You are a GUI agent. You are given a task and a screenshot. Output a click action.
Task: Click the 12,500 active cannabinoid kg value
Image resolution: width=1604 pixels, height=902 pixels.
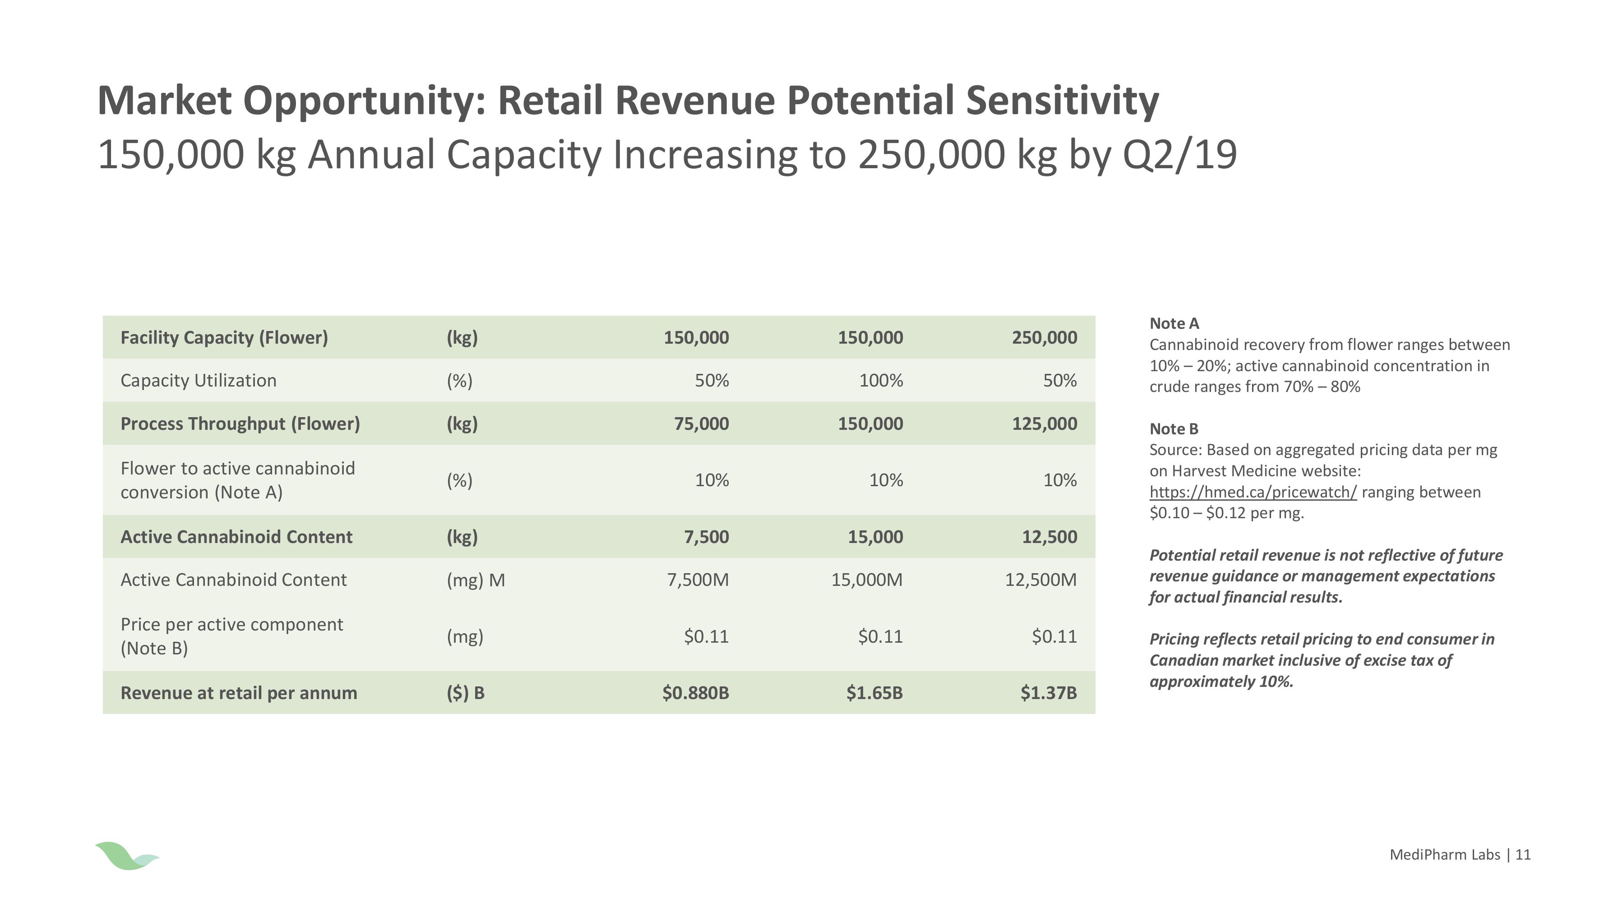coord(1049,537)
